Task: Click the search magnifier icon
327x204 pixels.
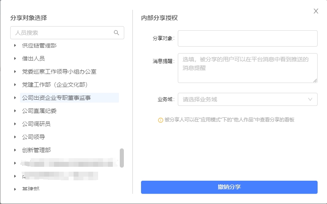Action: point(116,33)
